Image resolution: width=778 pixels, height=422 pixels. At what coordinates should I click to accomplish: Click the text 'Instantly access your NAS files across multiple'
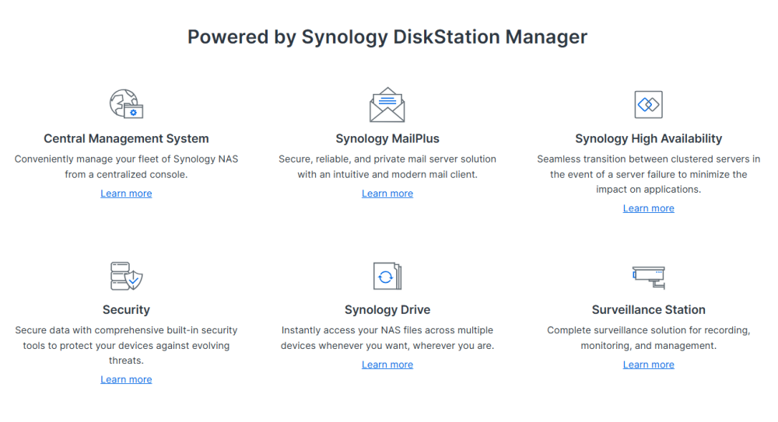(387, 330)
